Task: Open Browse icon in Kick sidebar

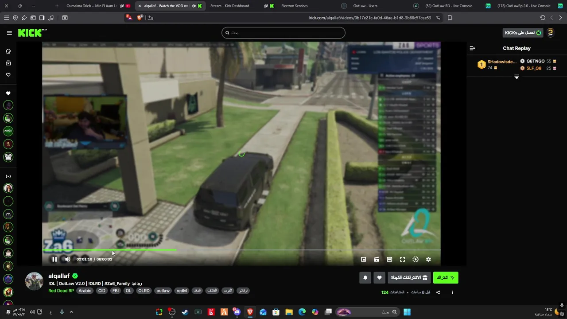Action: point(8,63)
